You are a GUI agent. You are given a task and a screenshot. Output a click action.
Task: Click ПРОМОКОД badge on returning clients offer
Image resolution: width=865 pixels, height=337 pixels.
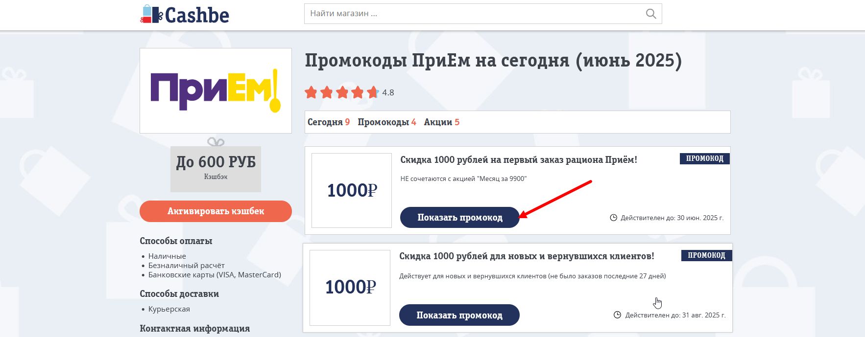tap(706, 255)
